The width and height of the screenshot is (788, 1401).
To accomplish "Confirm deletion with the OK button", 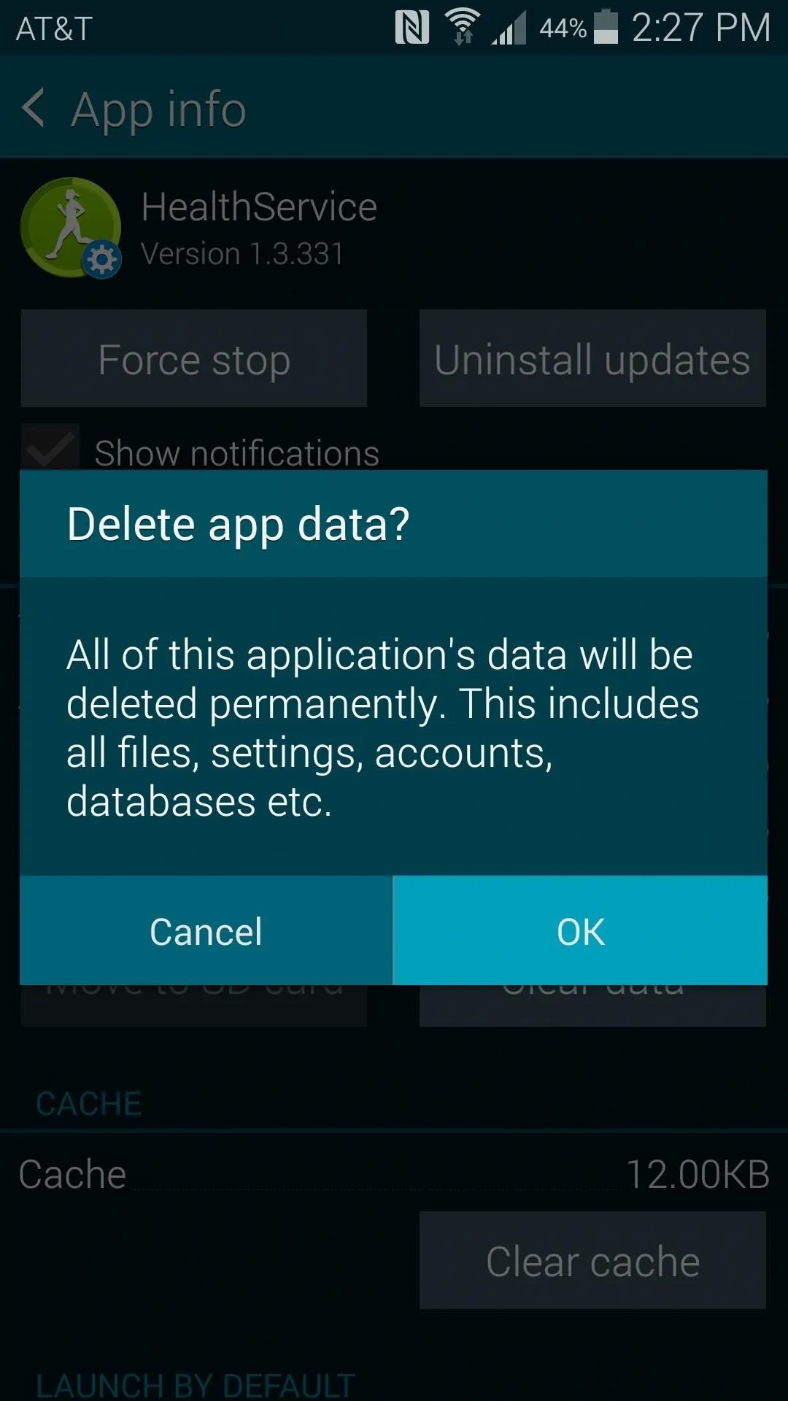I will pyautogui.click(x=581, y=931).
